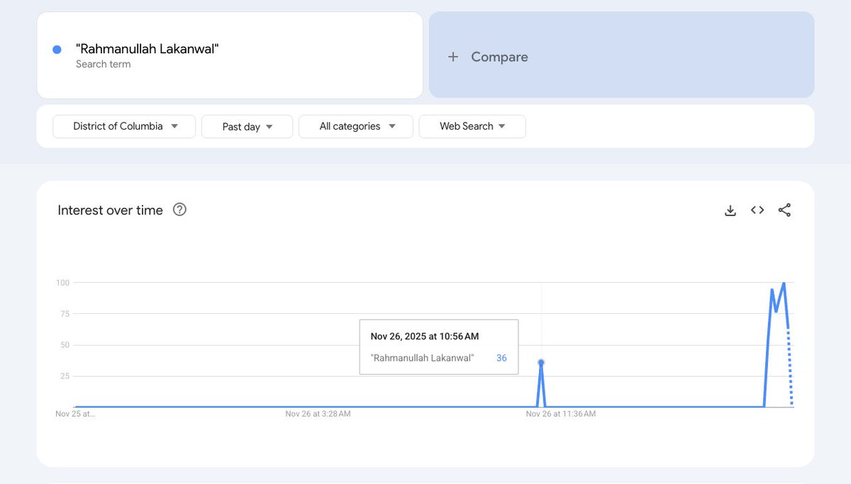Click the peak of the trend line near 100
Screen dimensions: 851x484
(783, 281)
